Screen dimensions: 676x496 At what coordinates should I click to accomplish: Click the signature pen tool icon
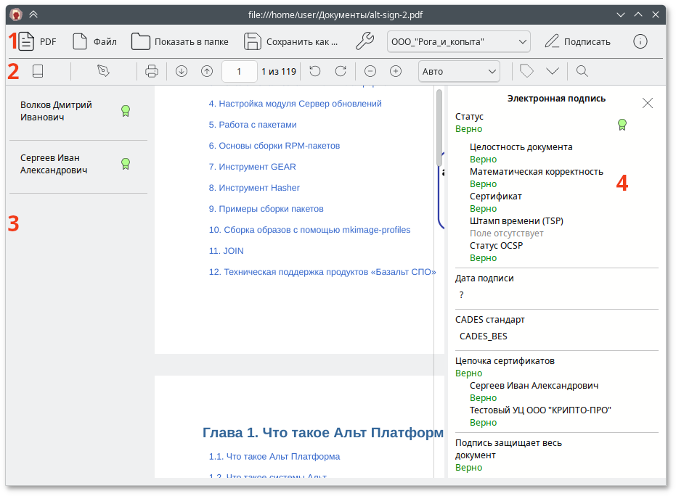104,71
